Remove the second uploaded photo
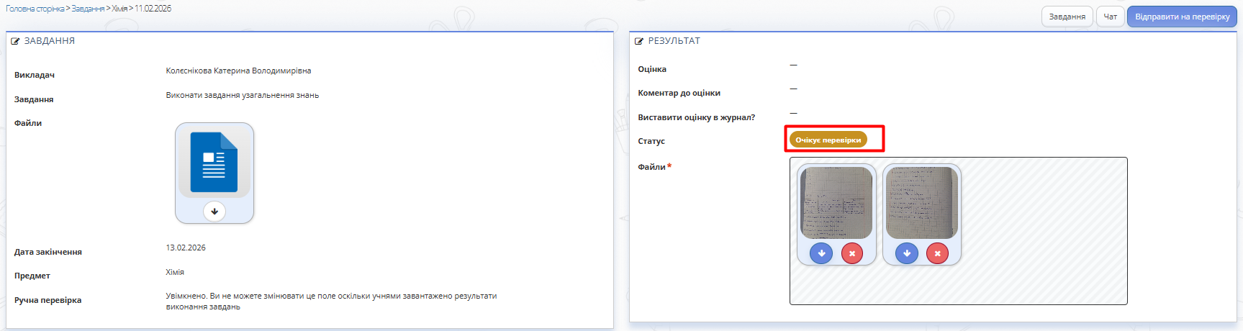This screenshot has height=331, width=1243. tap(937, 253)
